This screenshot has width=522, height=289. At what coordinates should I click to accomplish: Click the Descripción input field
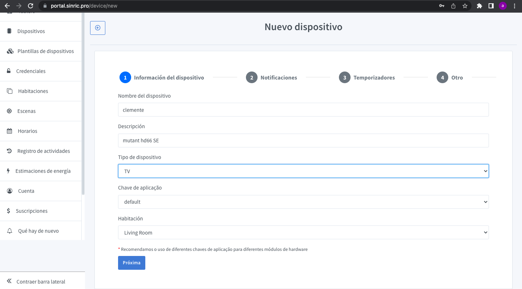pos(303,141)
